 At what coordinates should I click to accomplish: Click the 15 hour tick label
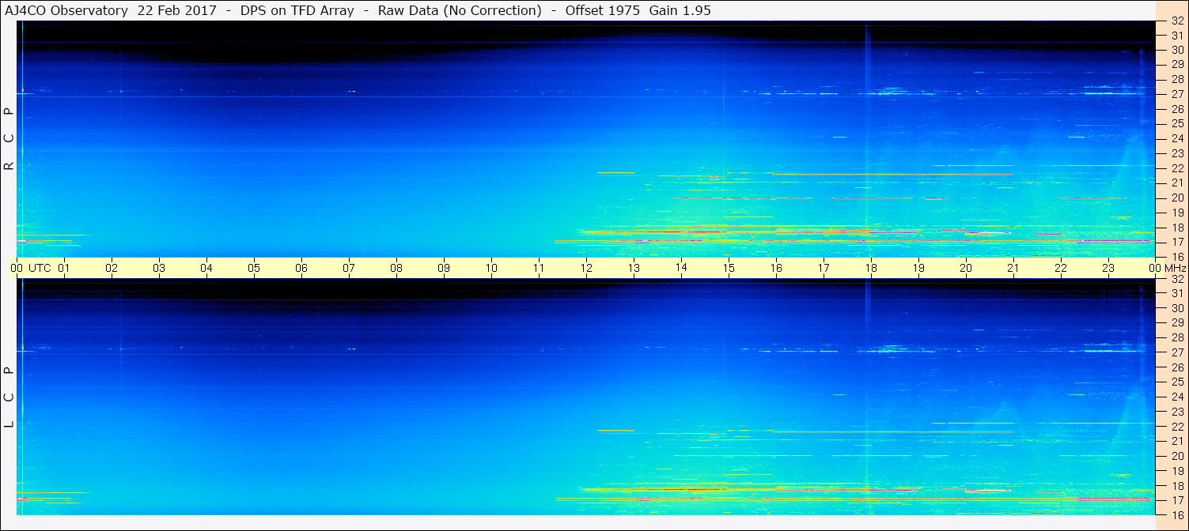(x=729, y=268)
